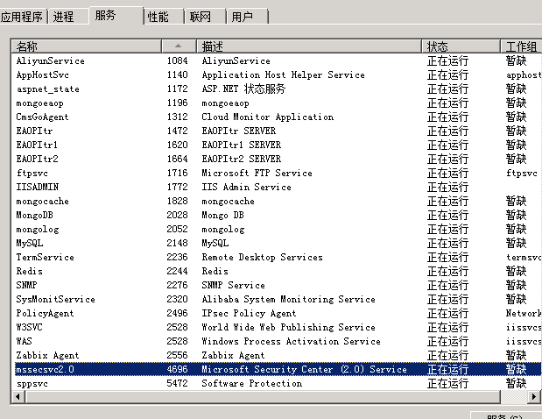The image size is (542, 419).
Task: Click 正在运行 status of IISADMIN row
Action: pyautogui.click(x=447, y=188)
